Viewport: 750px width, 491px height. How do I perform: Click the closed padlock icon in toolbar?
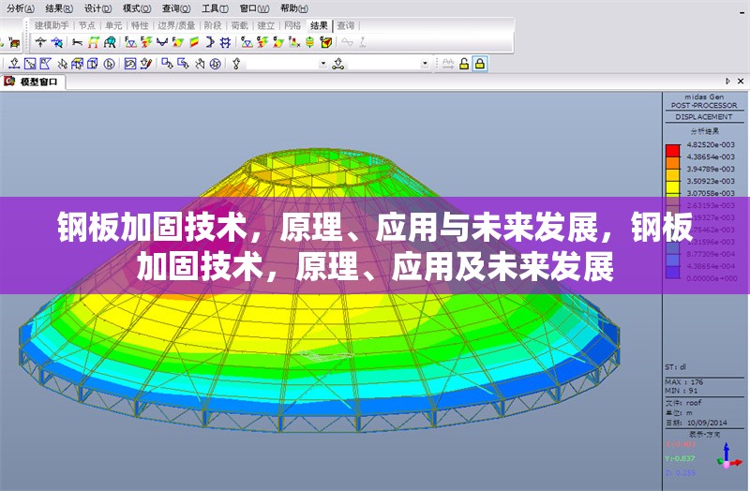coord(480,64)
